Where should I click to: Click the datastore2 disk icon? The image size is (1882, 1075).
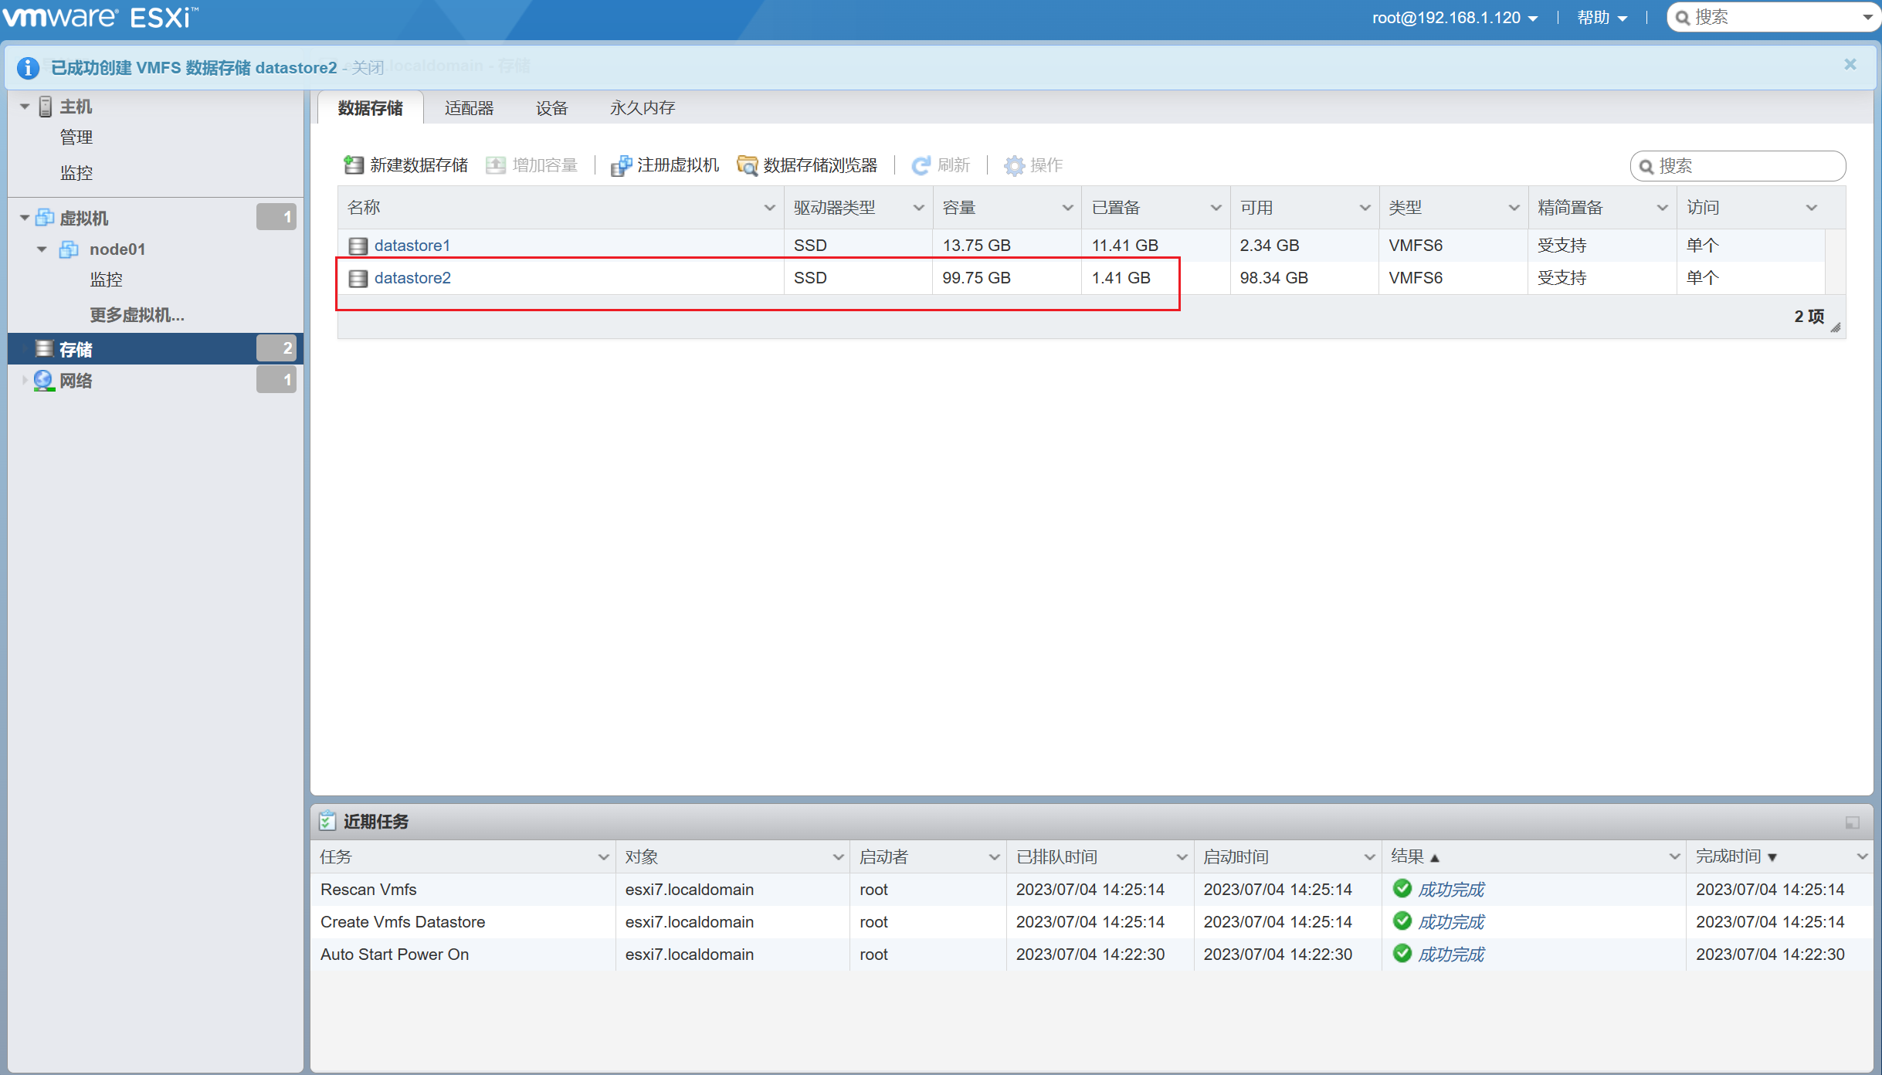point(358,278)
